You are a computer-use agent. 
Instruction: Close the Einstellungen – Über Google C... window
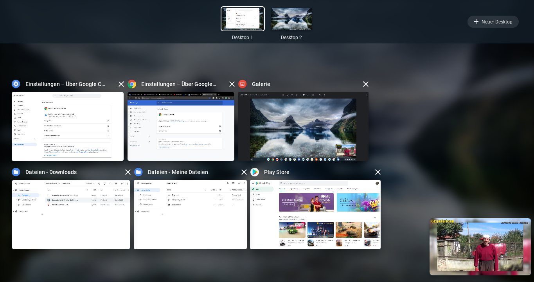click(x=121, y=84)
